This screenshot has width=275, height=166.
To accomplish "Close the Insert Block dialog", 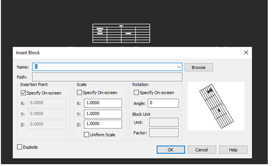I will click(x=246, y=52).
